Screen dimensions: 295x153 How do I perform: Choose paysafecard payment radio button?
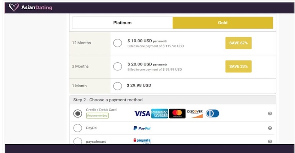pyautogui.click(x=78, y=141)
